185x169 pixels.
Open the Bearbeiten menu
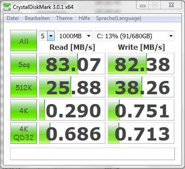37,18
